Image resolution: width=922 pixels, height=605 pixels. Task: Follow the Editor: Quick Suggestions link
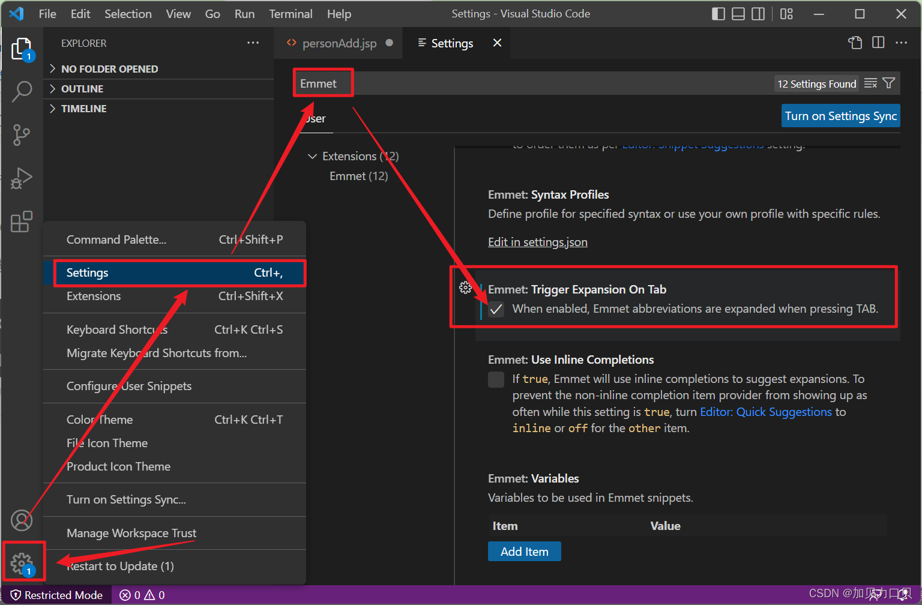766,412
